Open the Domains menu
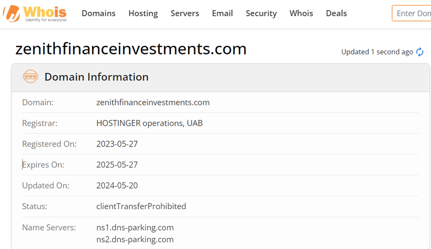Image resolution: width=431 pixels, height=249 pixels. tap(99, 13)
